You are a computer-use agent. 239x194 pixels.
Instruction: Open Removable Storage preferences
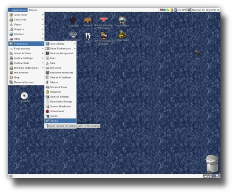click(61, 102)
